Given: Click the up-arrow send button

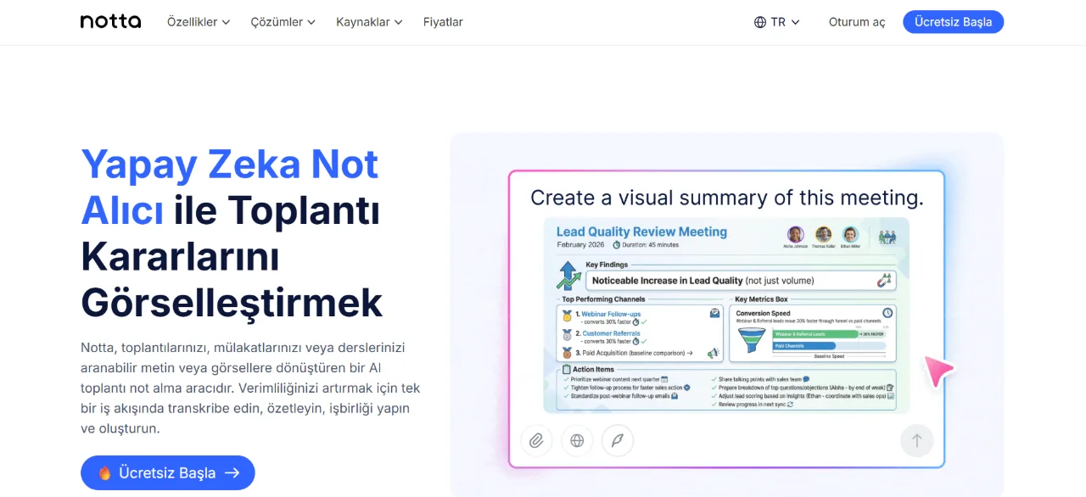Looking at the screenshot, I should coord(917,440).
